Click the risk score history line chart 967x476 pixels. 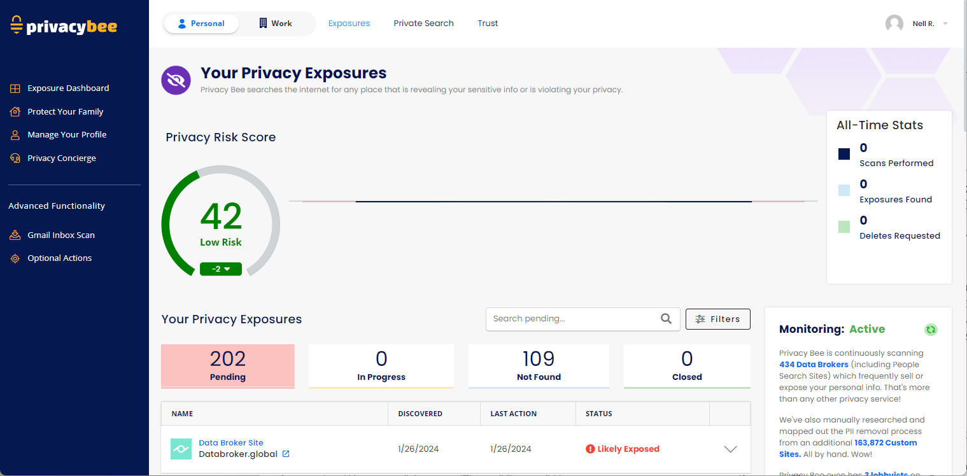coord(553,202)
